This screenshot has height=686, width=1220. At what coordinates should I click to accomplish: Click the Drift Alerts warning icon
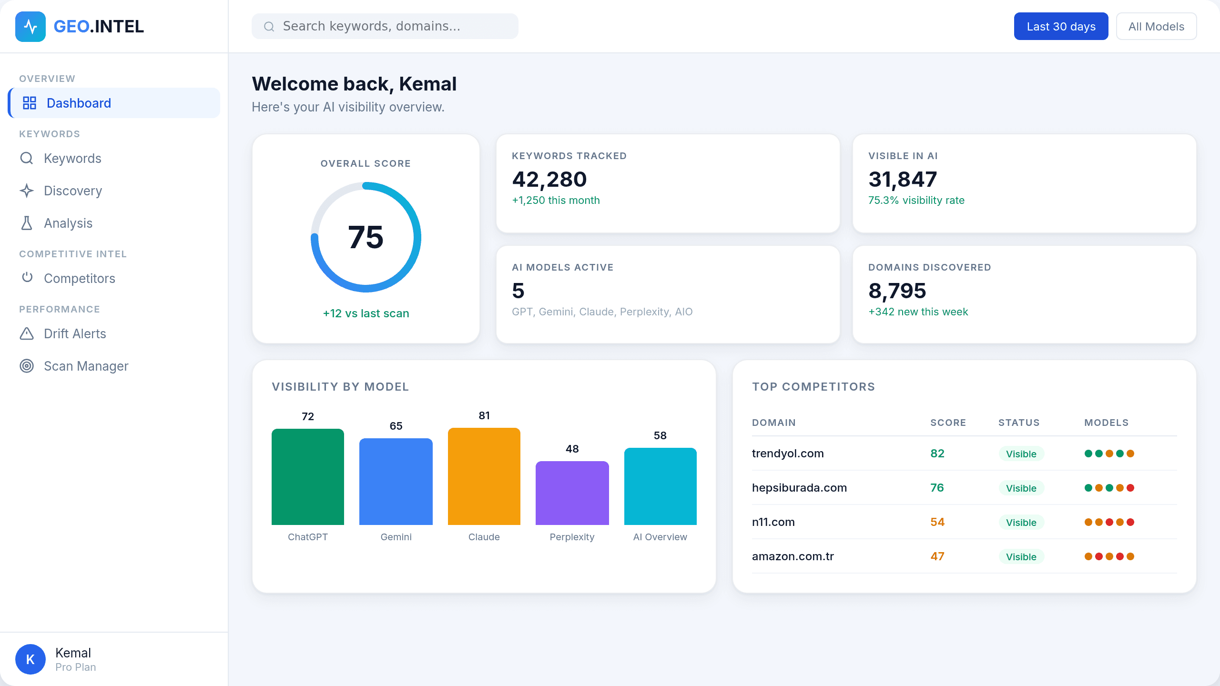[x=27, y=333]
